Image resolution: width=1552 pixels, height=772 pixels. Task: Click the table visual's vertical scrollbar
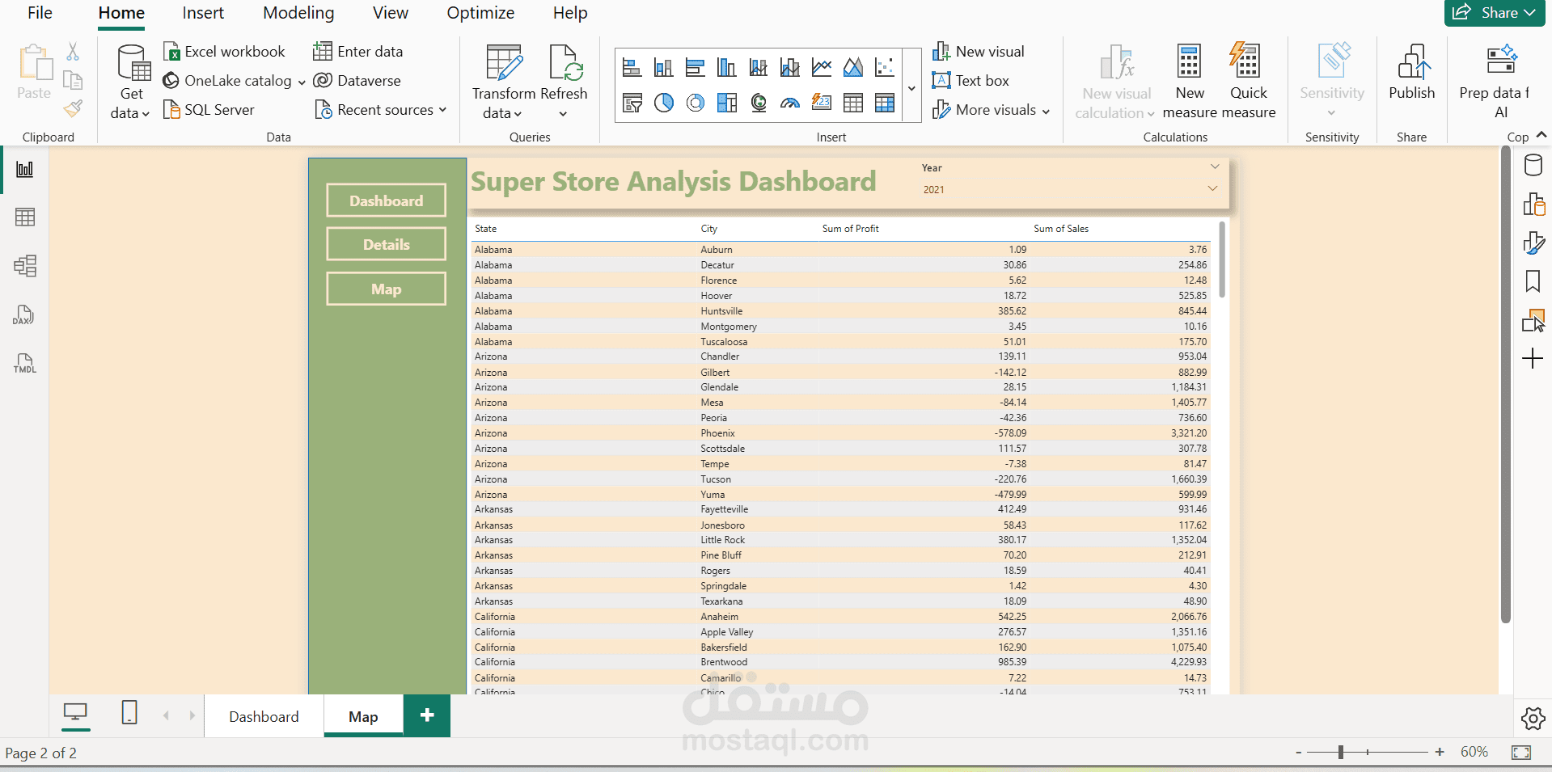click(x=1221, y=260)
